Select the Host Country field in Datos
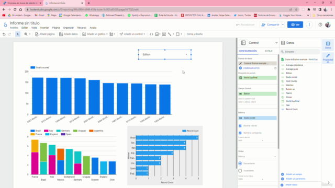Viewport: 335px width, 188px height. pos(292,81)
